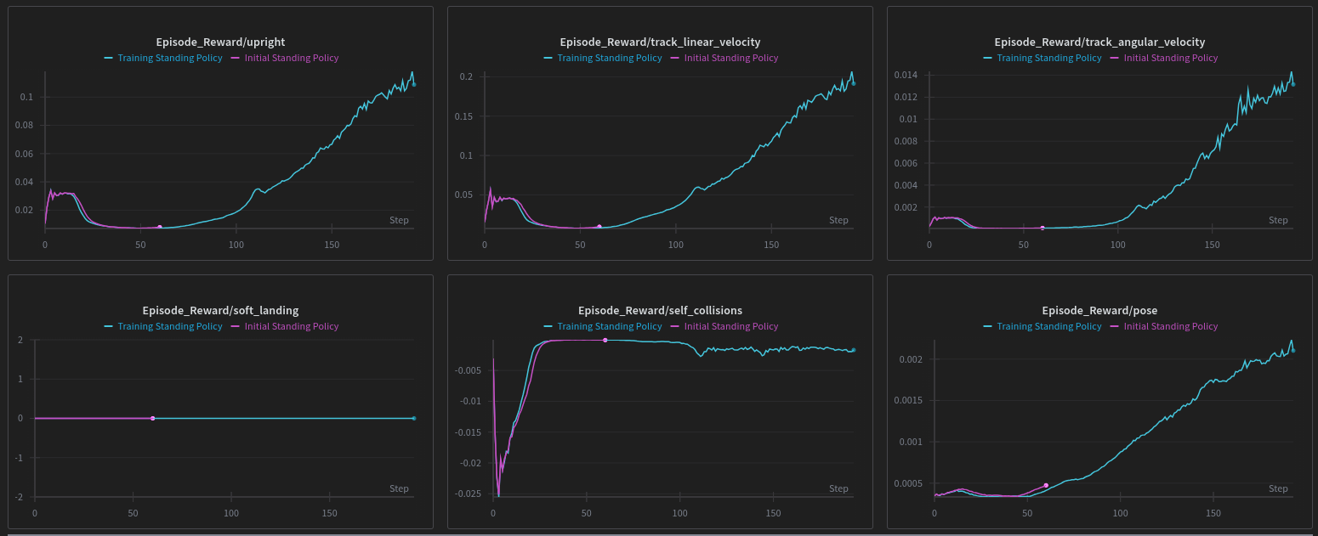Click Training Standing Policy legend in soft_landing chart
The height and width of the screenshot is (536, 1318).
[x=169, y=327]
